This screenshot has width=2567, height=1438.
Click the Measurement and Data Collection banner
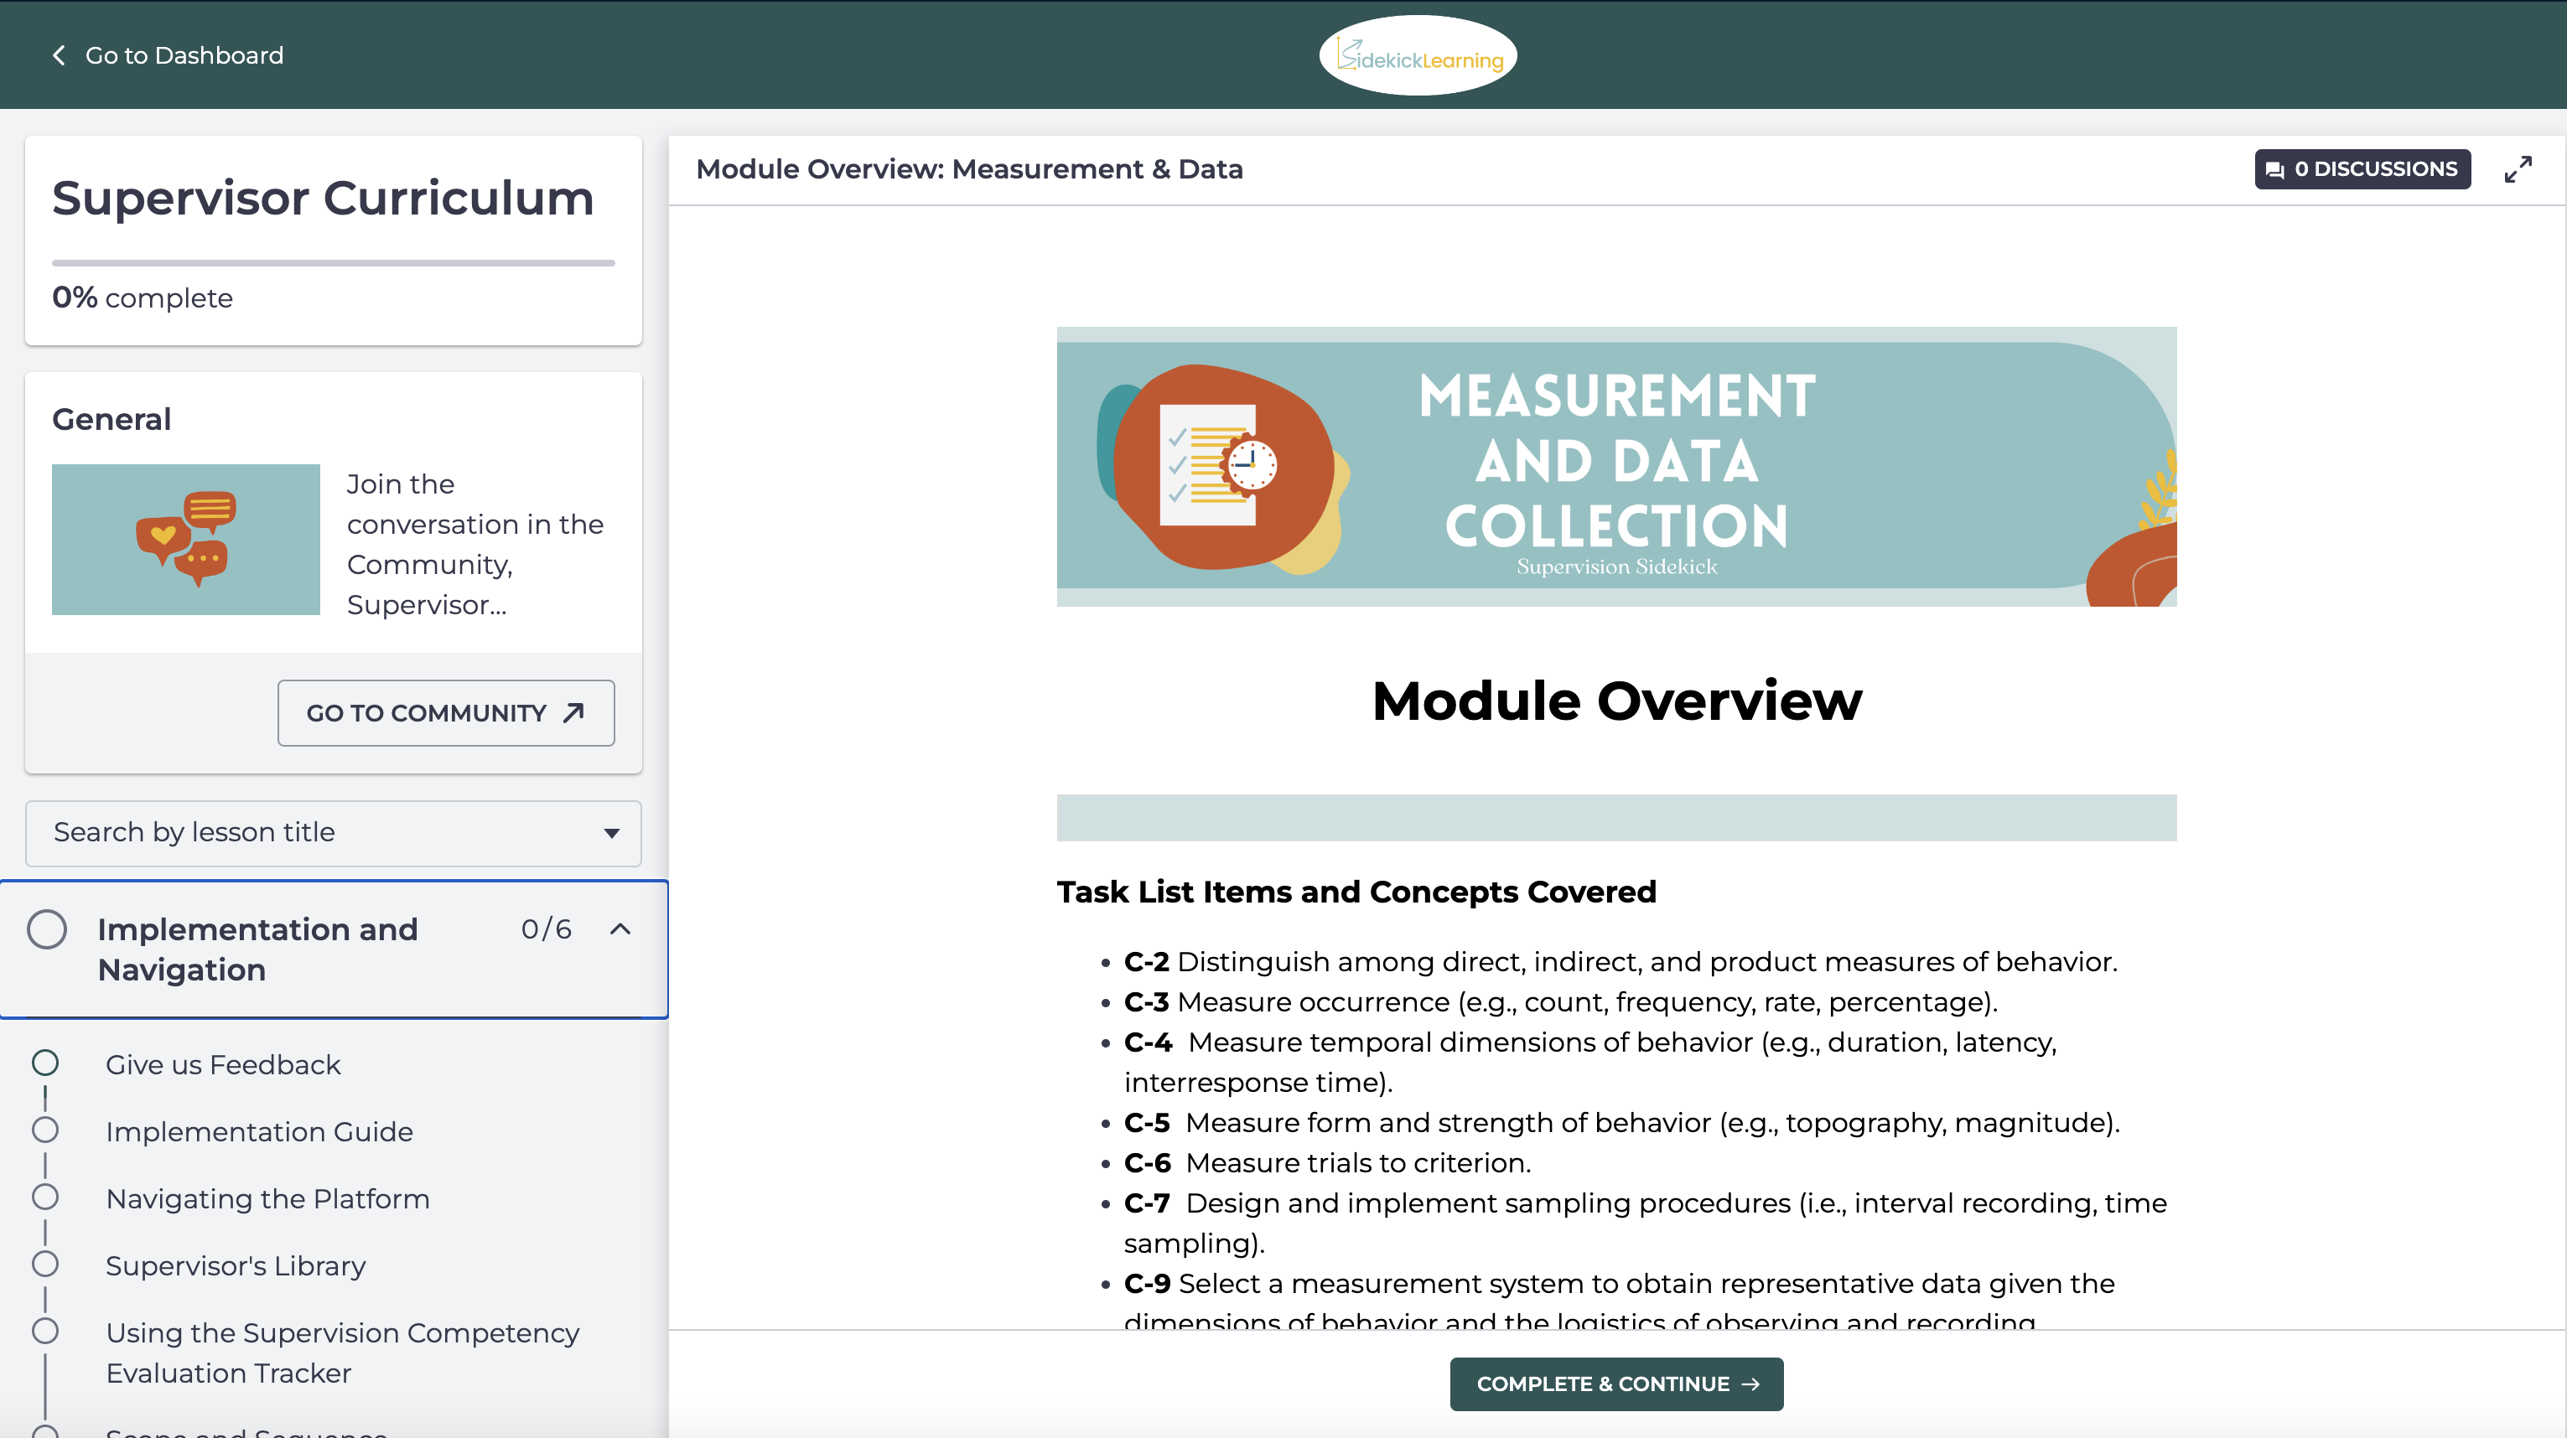tap(1615, 466)
